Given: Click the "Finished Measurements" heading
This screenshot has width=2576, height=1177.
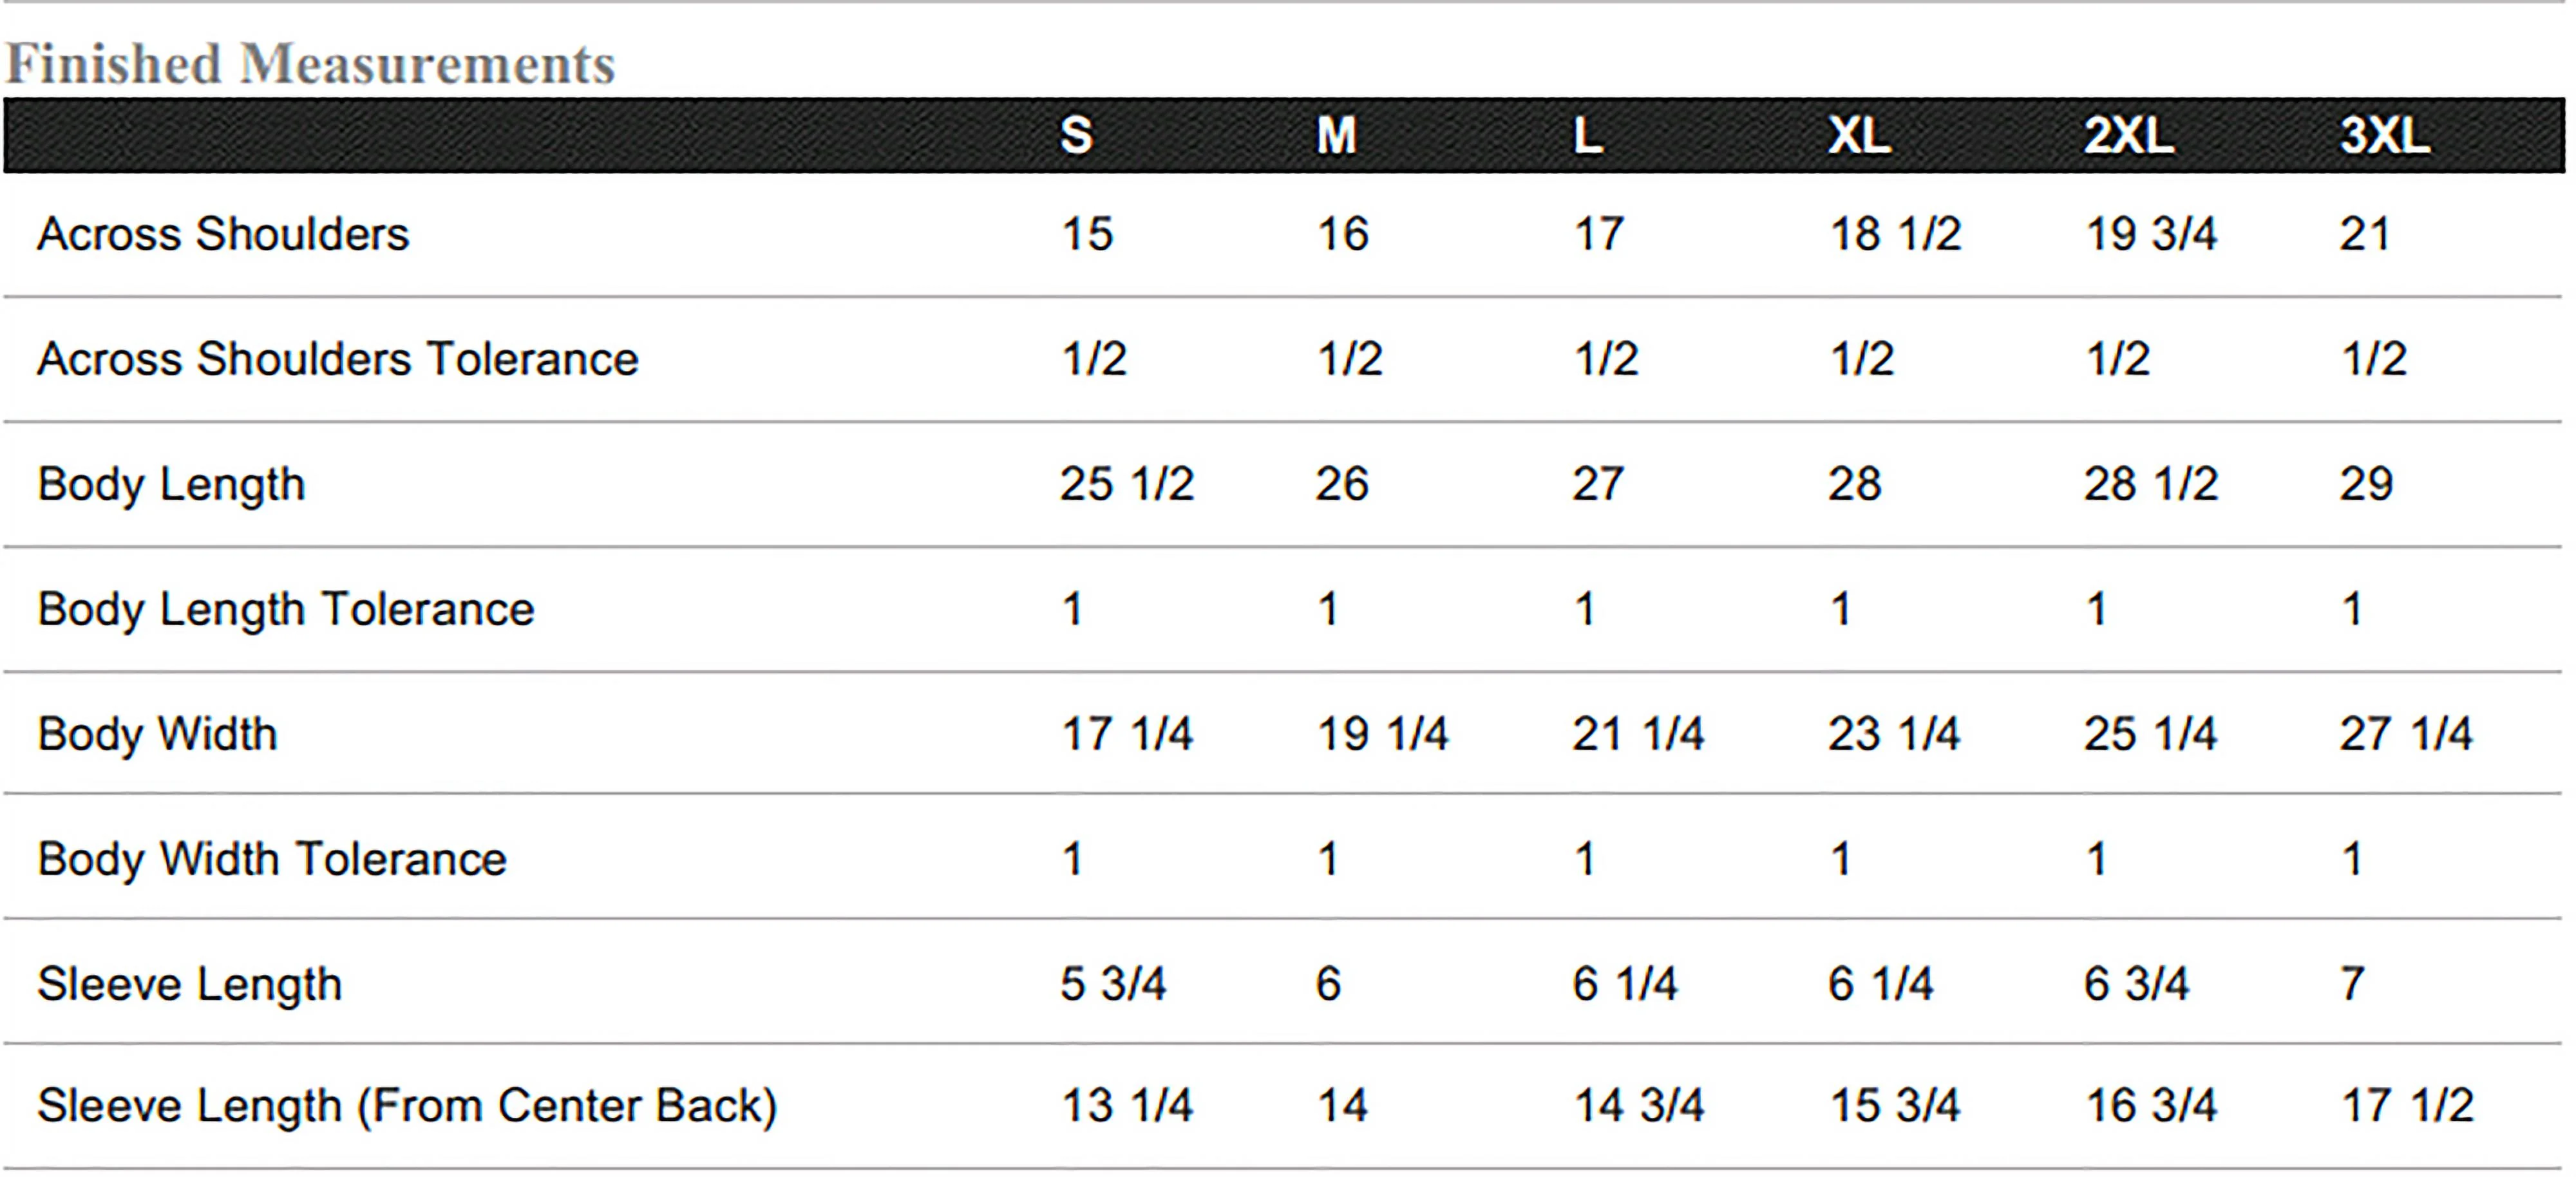Looking at the screenshot, I should pos(310,64).
